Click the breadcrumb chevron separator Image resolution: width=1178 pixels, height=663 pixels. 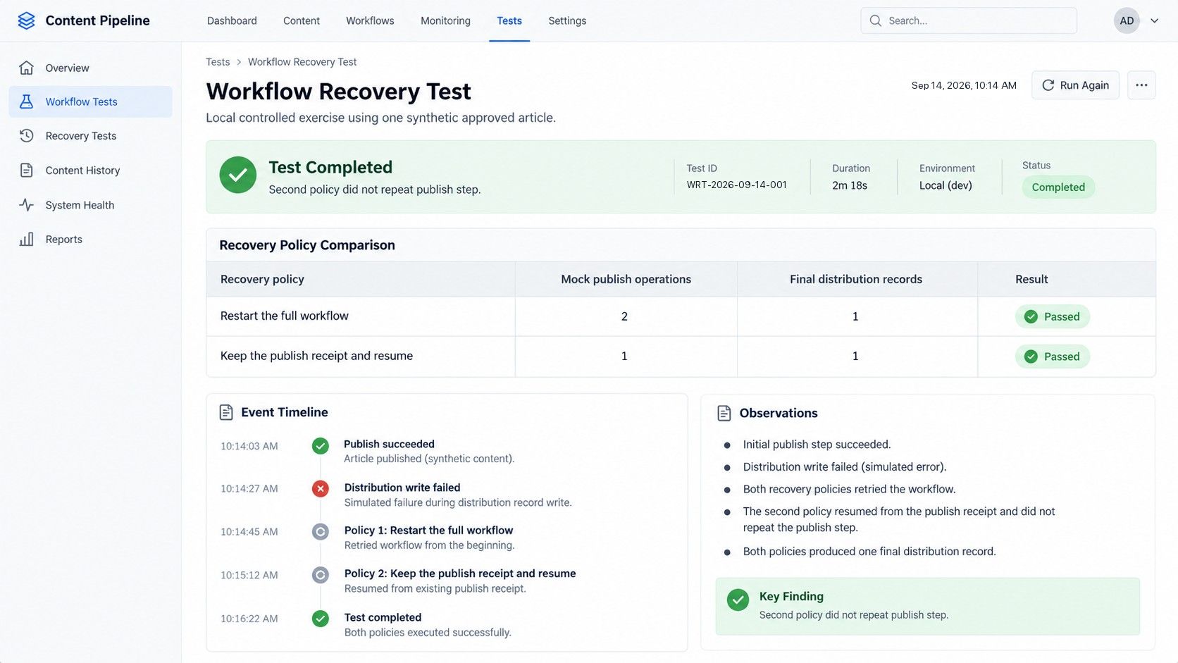tap(239, 62)
